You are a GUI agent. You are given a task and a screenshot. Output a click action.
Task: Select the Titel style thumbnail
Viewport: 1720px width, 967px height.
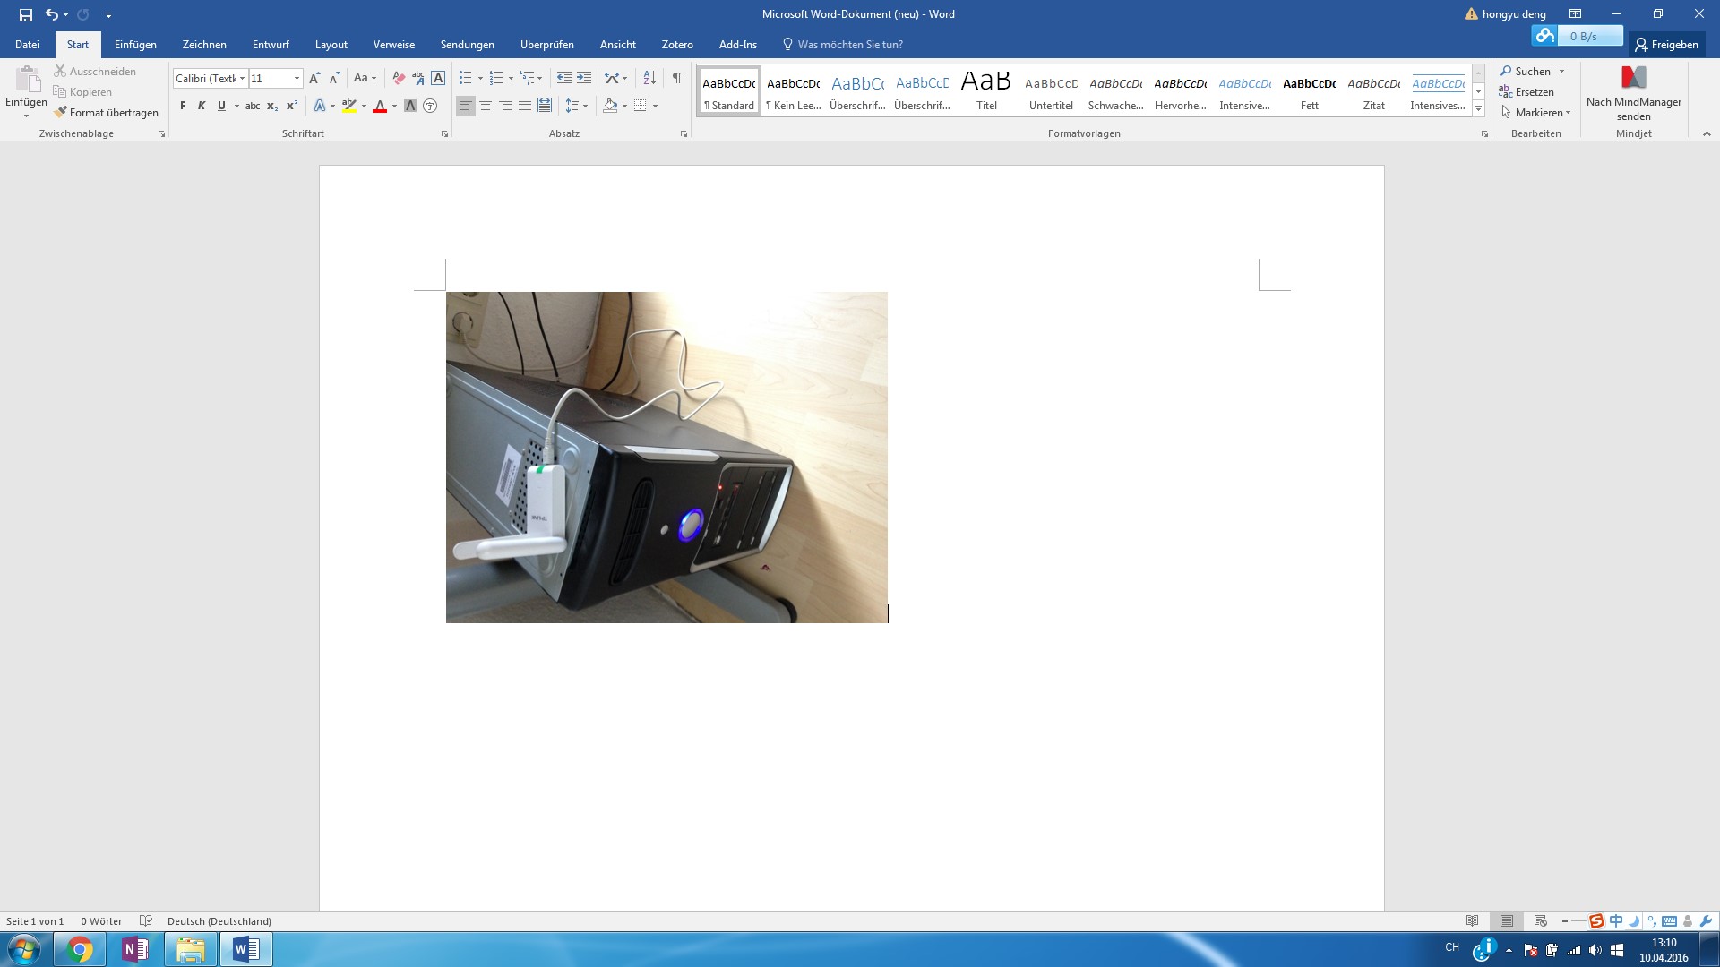pos(986,90)
